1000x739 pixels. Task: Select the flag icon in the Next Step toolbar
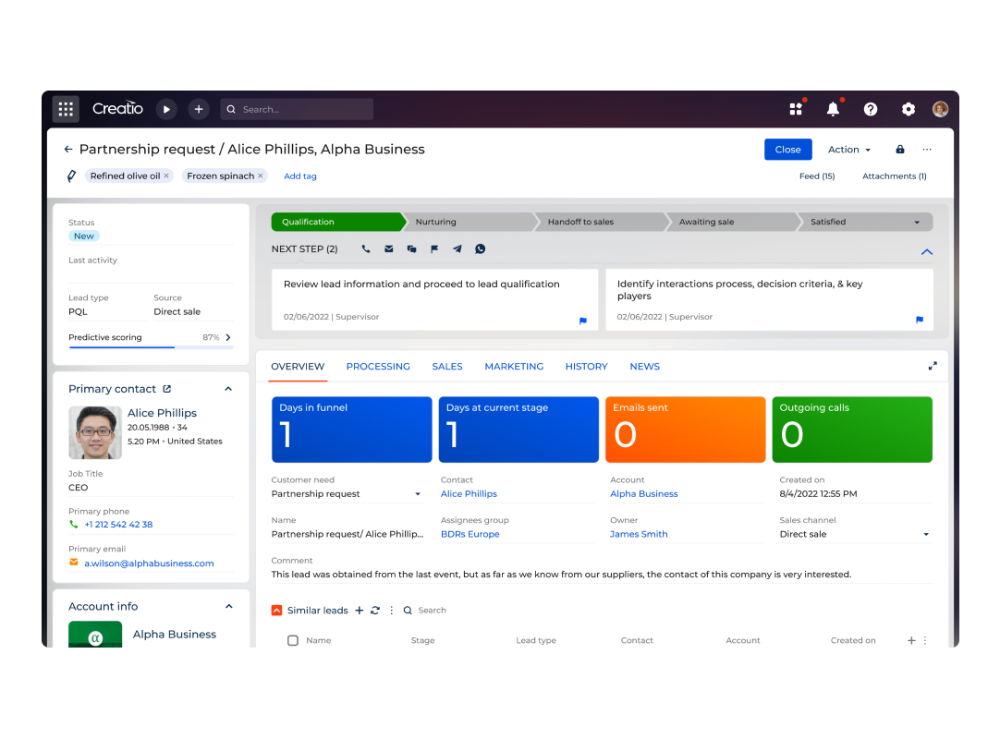tap(434, 248)
